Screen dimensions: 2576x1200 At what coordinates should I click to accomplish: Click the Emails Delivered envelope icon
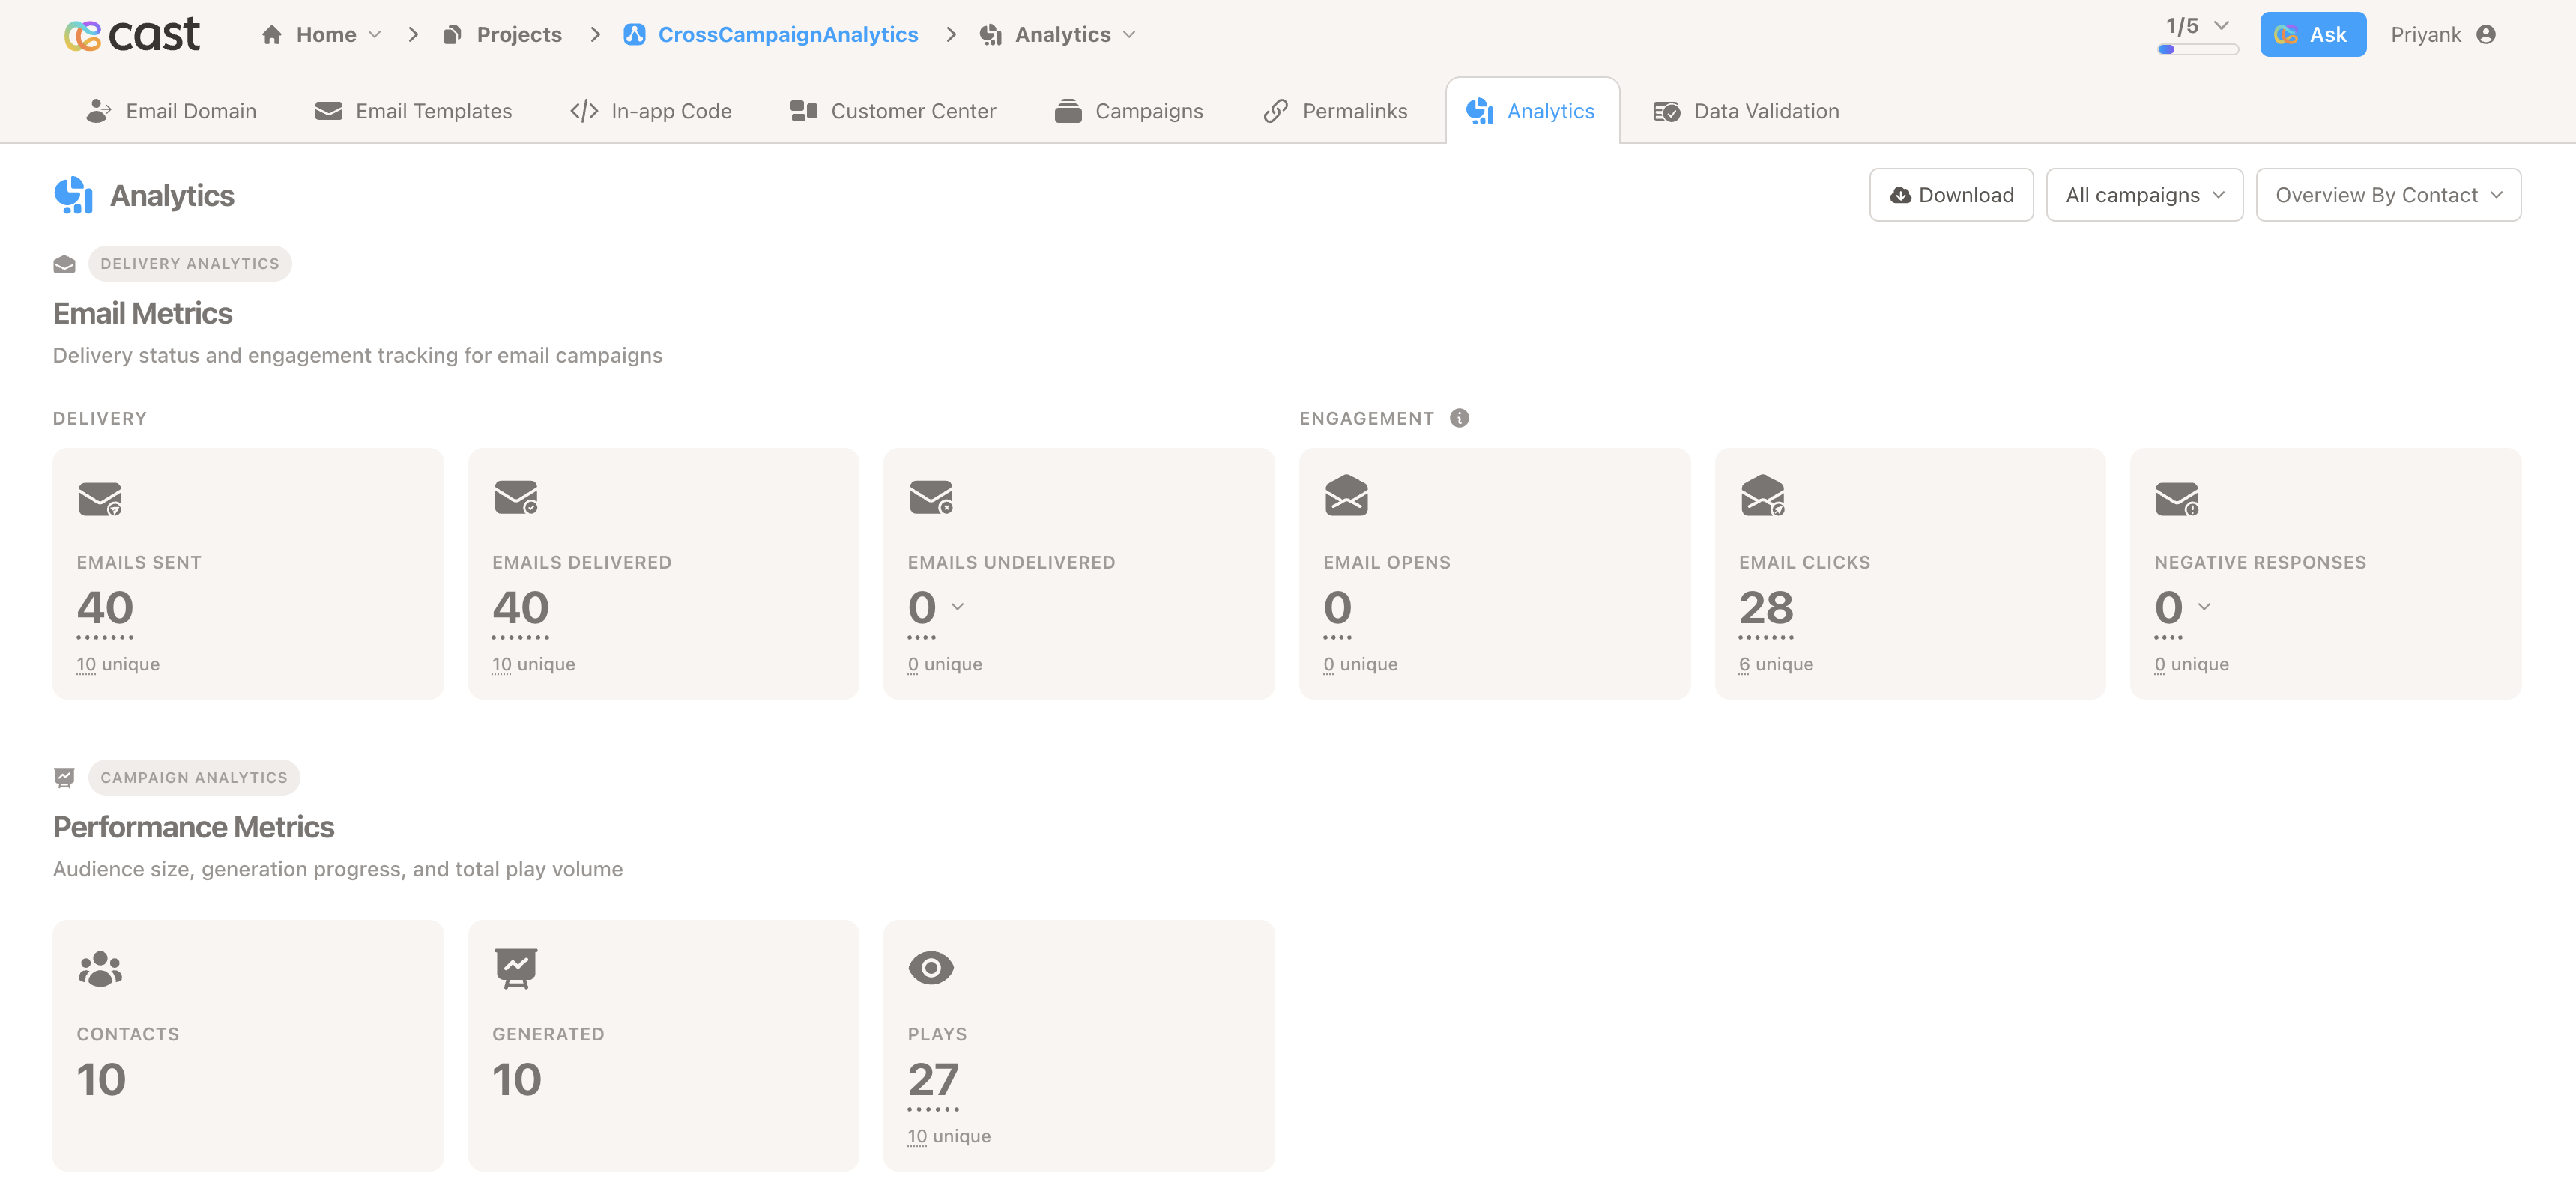coord(516,496)
